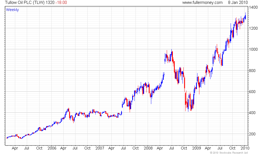Click the 1320 last price value
Screen dimensions: 271x155
[50, 2]
